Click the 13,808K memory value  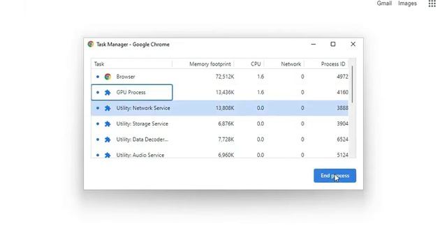225,108
